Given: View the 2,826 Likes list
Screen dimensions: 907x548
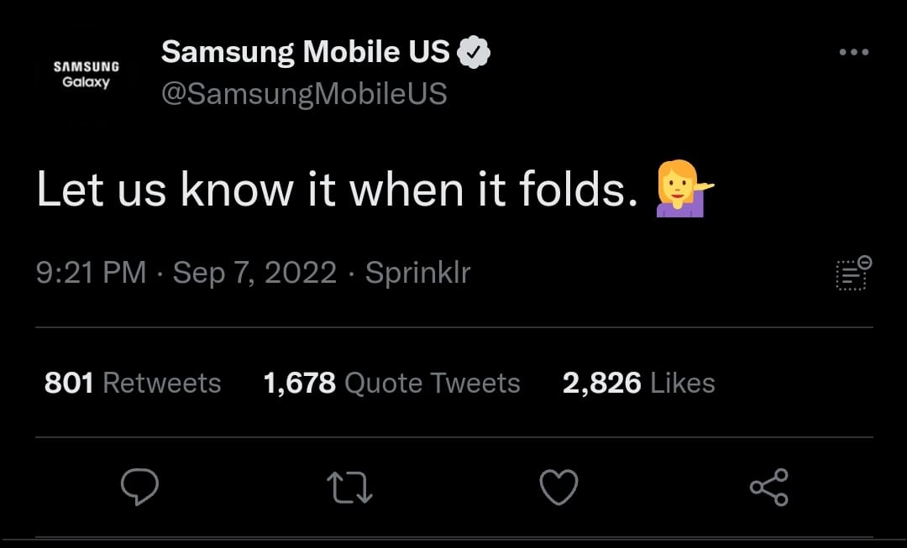Looking at the screenshot, I should [x=638, y=384].
